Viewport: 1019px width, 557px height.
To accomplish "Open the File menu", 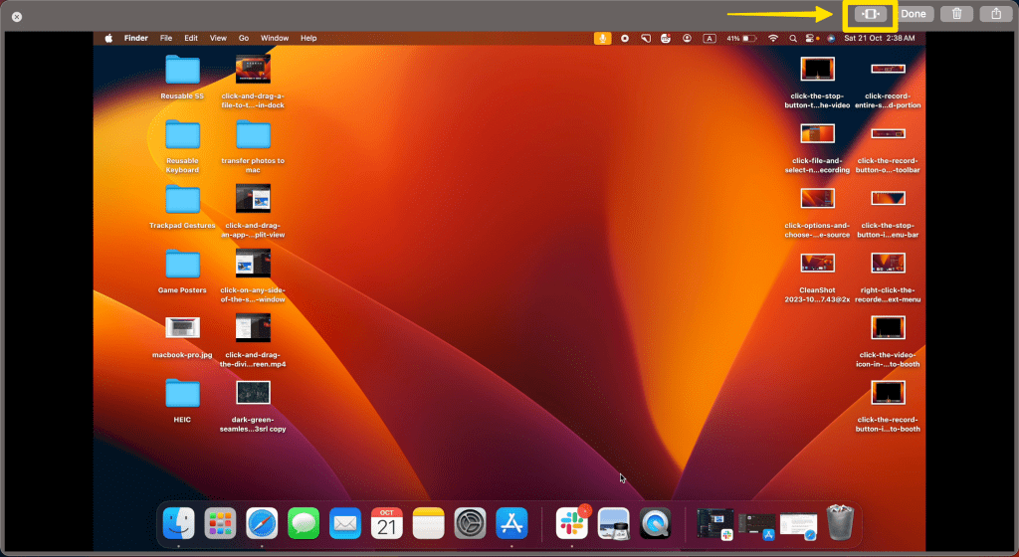I will 166,39.
